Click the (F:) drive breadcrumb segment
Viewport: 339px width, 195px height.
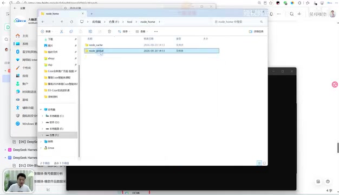(114, 22)
